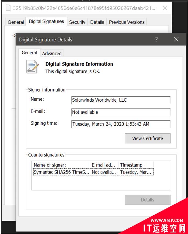Click the E-mail field showing Not available

pyautogui.click(x=121, y=112)
